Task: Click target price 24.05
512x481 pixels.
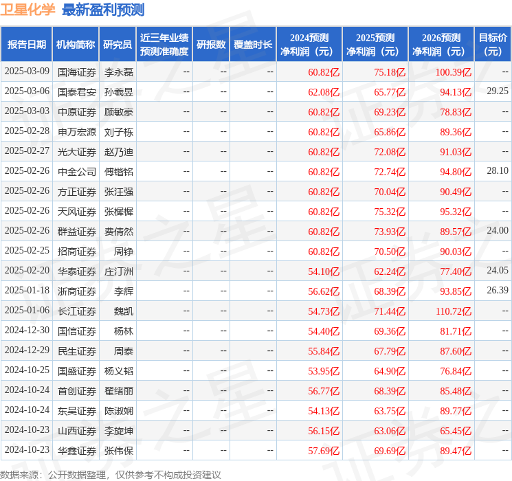Action: pos(498,270)
